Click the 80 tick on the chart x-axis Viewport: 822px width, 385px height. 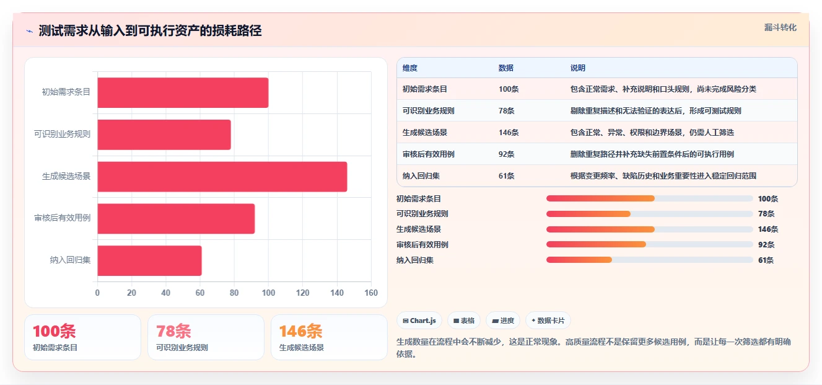click(x=234, y=293)
